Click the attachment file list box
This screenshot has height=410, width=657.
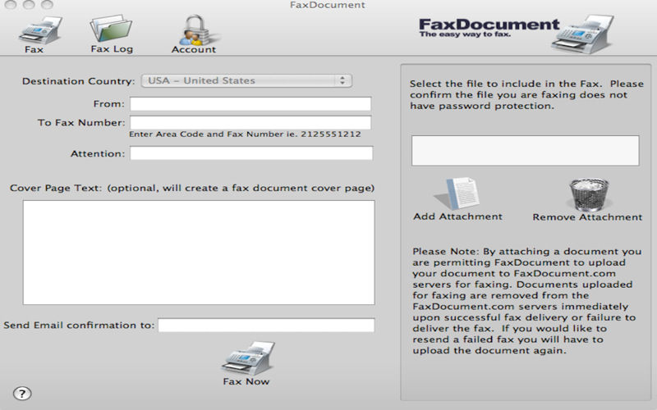click(526, 151)
